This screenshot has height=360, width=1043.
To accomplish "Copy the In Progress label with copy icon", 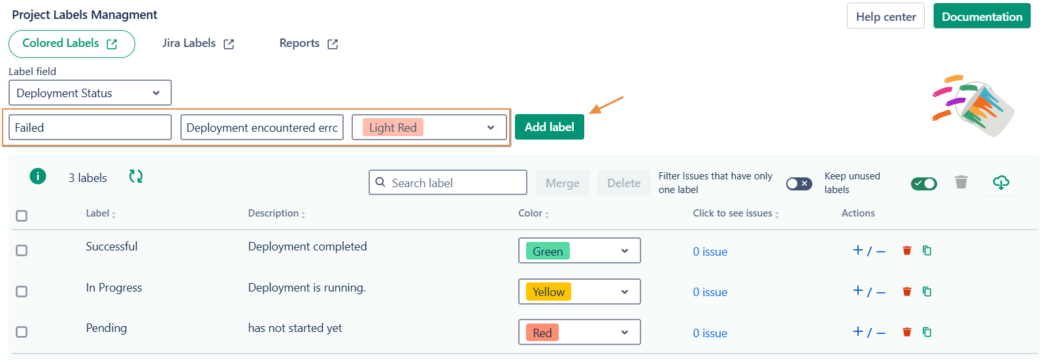I will (x=927, y=292).
